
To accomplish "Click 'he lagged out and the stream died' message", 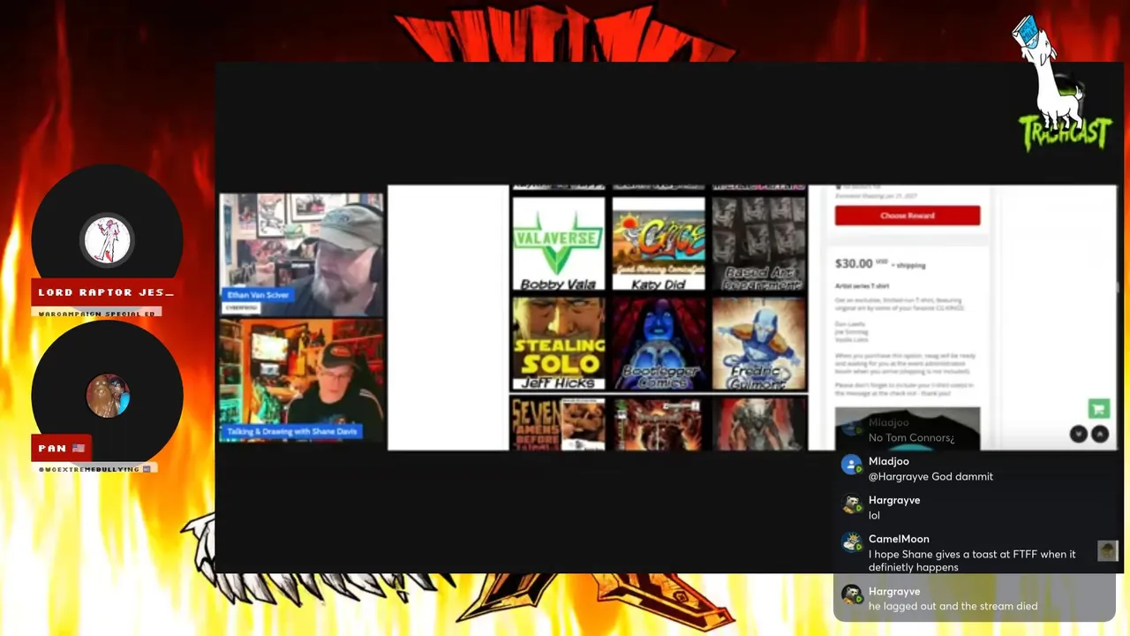I will click(953, 606).
